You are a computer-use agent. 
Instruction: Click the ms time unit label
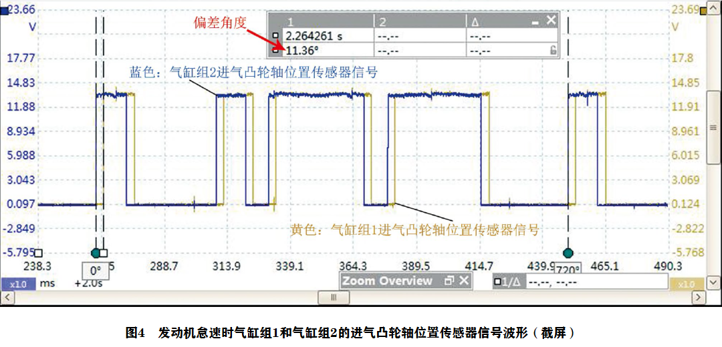(47, 284)
